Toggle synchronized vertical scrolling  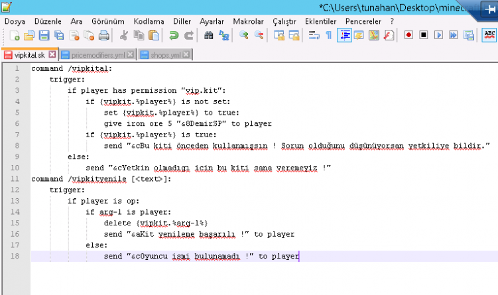pyautogui.click(x=279, y=35)
